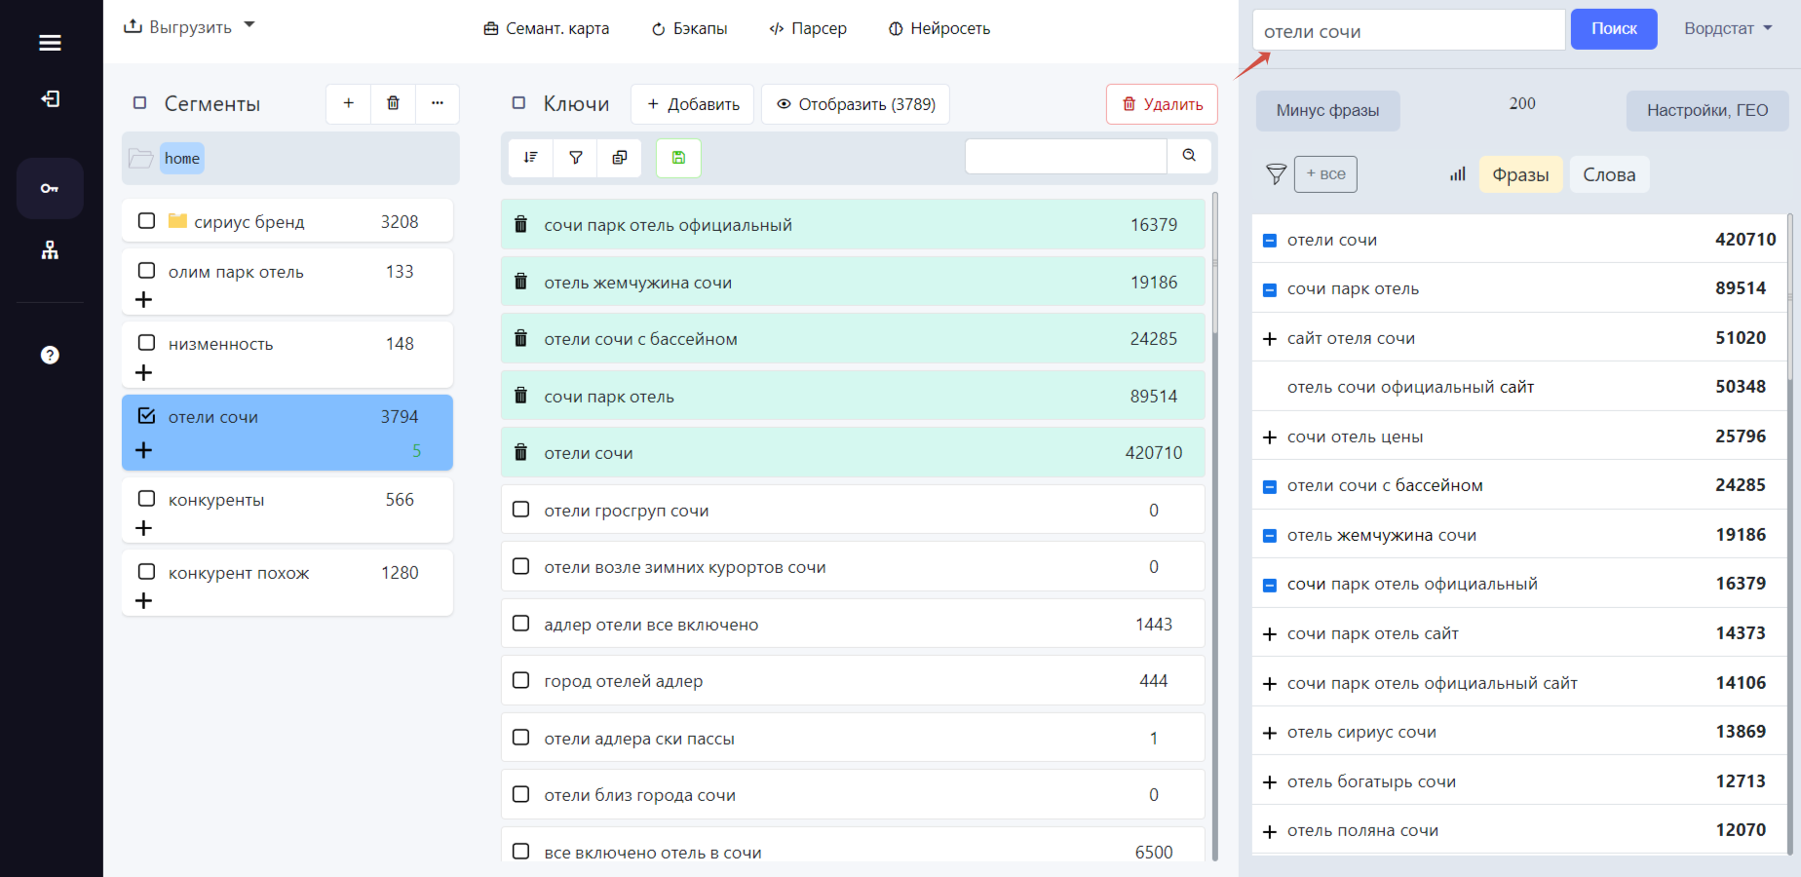Open the Бэкапы menu item
The height and width of the screenshot is (877, 1801).
pos(689,28)
